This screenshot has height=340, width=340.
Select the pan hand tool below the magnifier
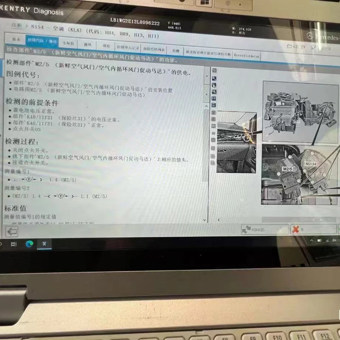(x=214, y=85)
